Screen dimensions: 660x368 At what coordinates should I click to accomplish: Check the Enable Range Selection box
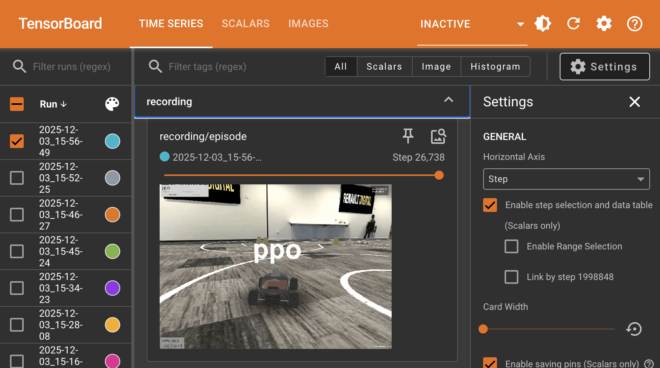(x=511, y=246)
